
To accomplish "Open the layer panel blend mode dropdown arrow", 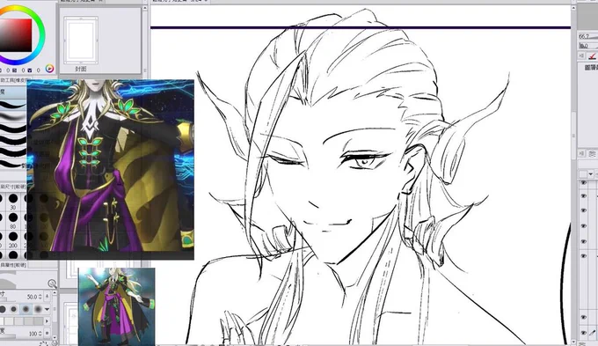I will pos(591,174).
